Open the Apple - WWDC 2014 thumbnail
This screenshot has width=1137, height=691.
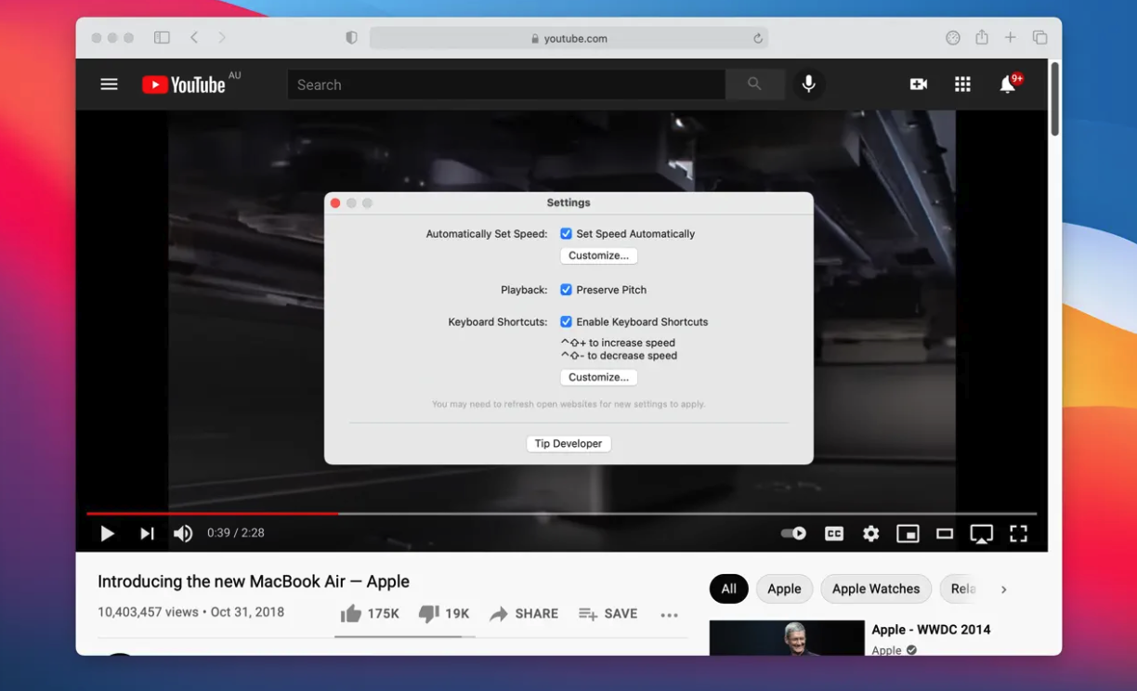click(x=787, y=638)
